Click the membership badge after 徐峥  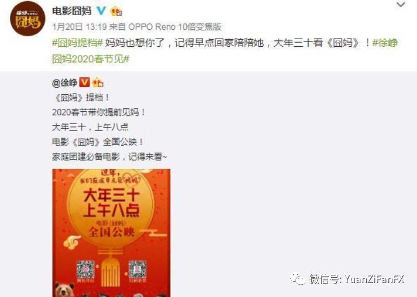click(98, 82)
